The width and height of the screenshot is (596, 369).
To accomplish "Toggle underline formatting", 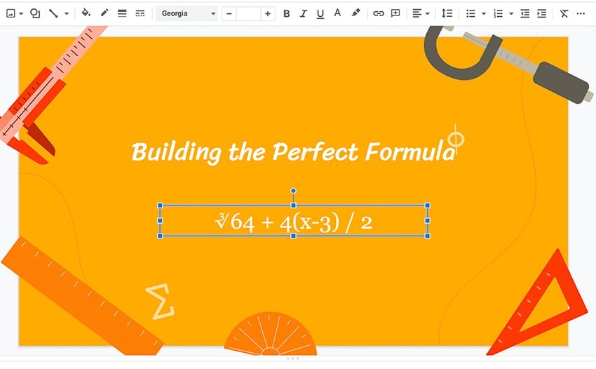I will [x=320, y=13].
